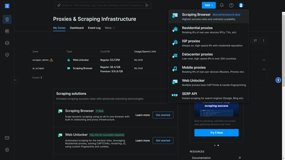Select Scraping Browser in the Add menu
285x160 pixels.
pyautogui.click(x=209, y=16)
